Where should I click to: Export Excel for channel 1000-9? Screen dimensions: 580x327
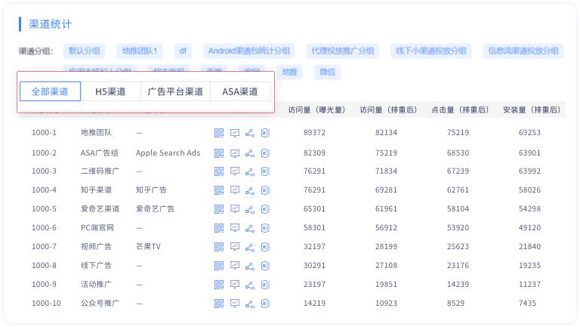click(x=265, y=285)
